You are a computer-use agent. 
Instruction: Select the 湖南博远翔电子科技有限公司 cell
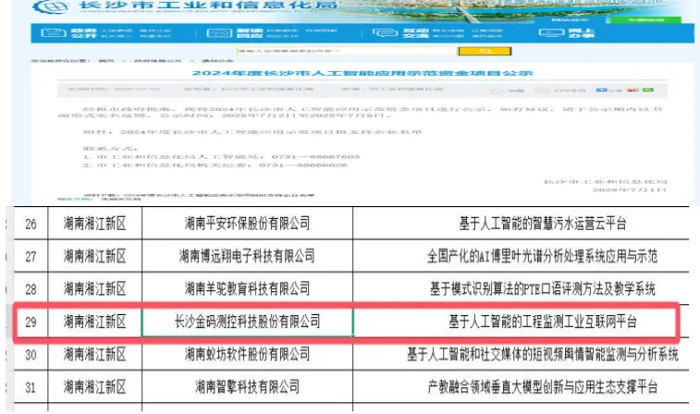[247, 256]
